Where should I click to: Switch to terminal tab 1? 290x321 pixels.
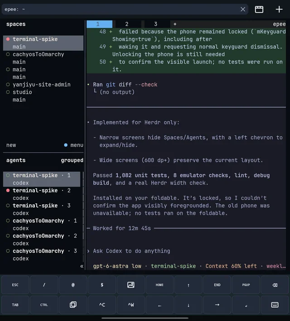pyautogui.click(x=99, y=24)
